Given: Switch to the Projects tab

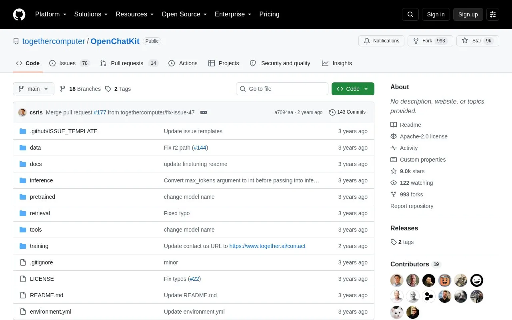Looking at the screenshot, I should pyautogui.click(x=224, y=63).
